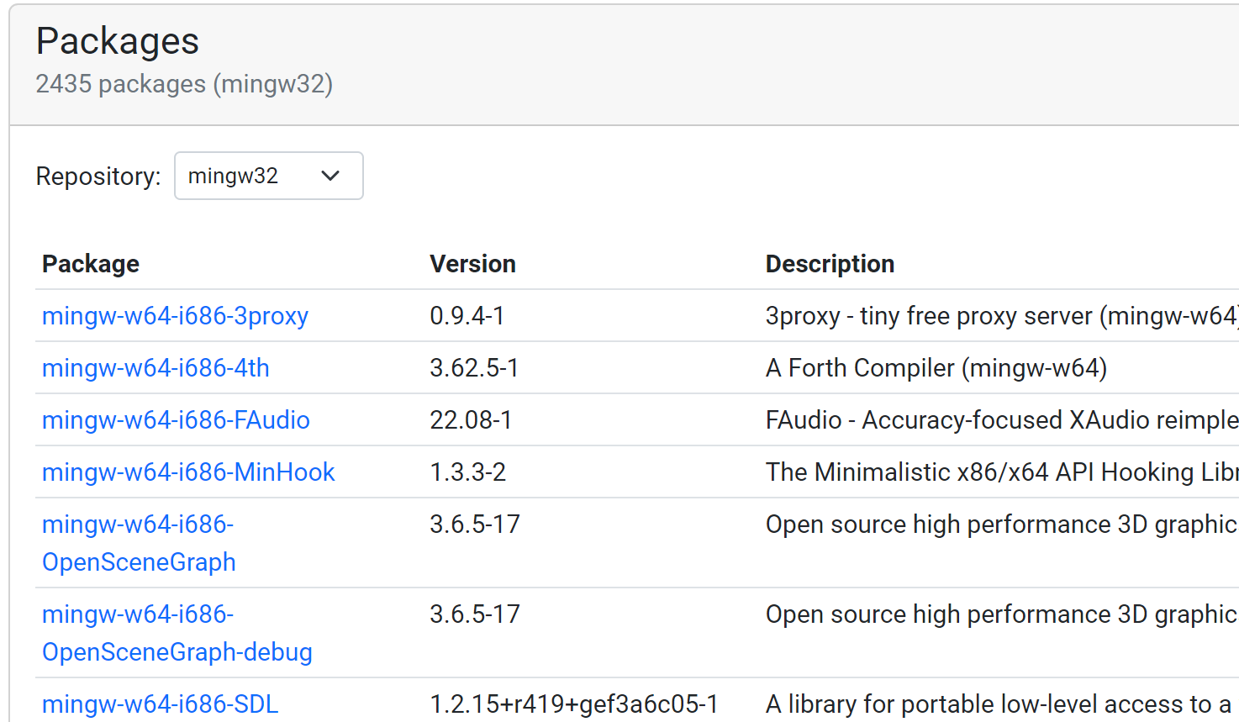The height and width of the screenshot is (722, 1239).
Task: Click the '2435 packages (mingw32)' subtitle
Action: 184,84
